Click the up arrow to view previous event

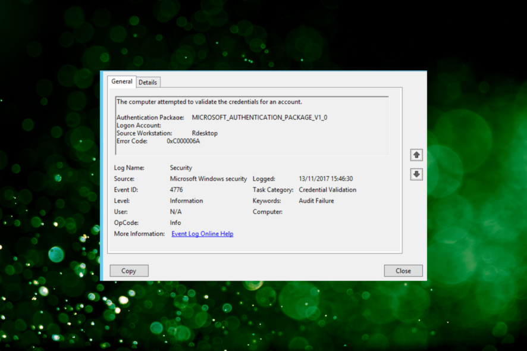(x=416, y=155)
